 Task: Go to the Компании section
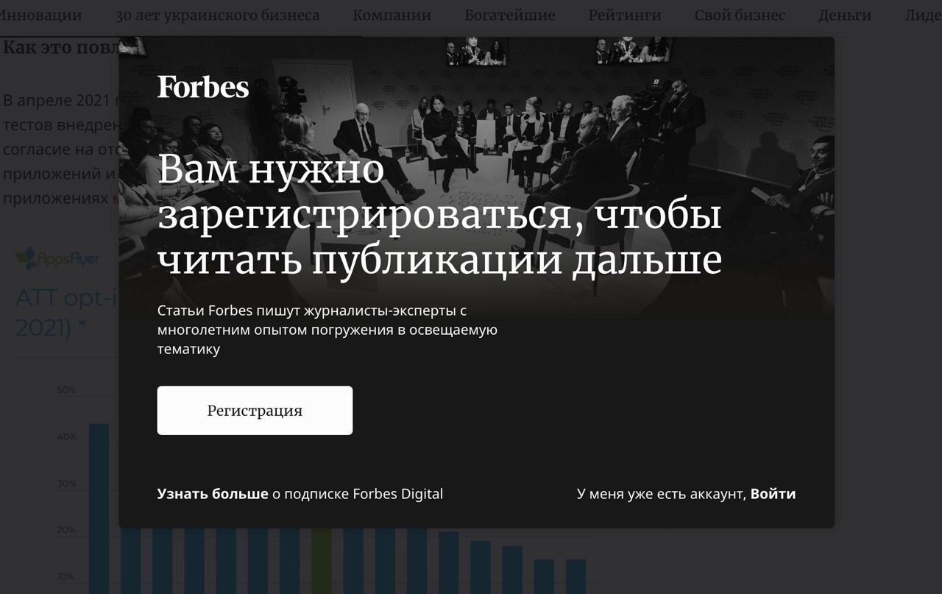click(392, 15)
